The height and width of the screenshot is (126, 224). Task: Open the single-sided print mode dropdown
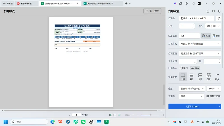point(200,43)
